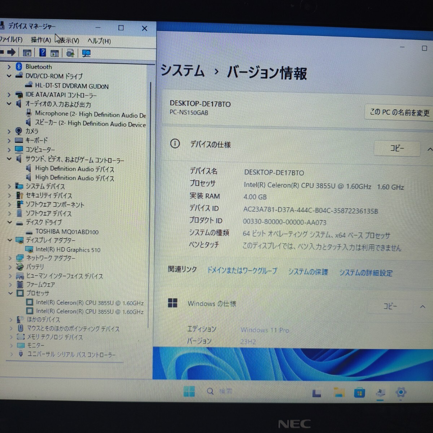Open the ヘルプ(H) menu

(x=99, y=41)
